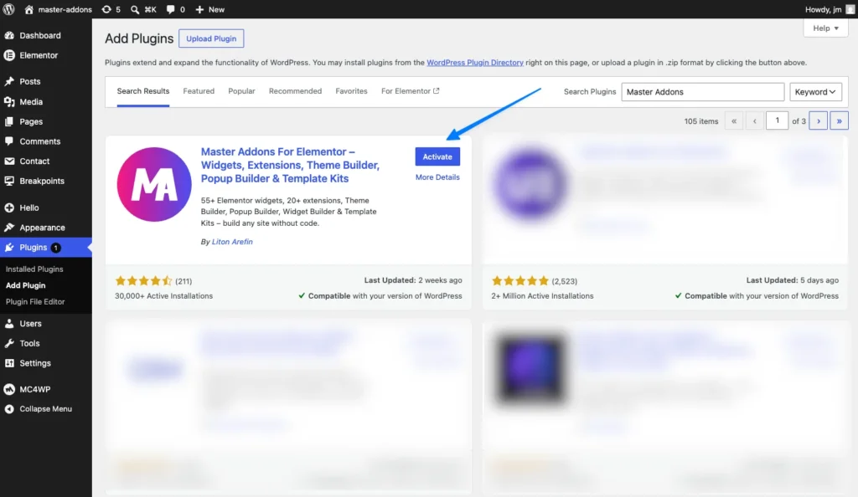Viewport: 858px width, 497px height.
Task: Click the Elementor sidebar icon
Action: tap(9, 55)
